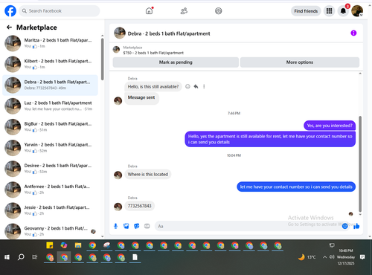The image size is (372, 275).
Task: Open Task View on the taskbar
Action: [35, 257]
